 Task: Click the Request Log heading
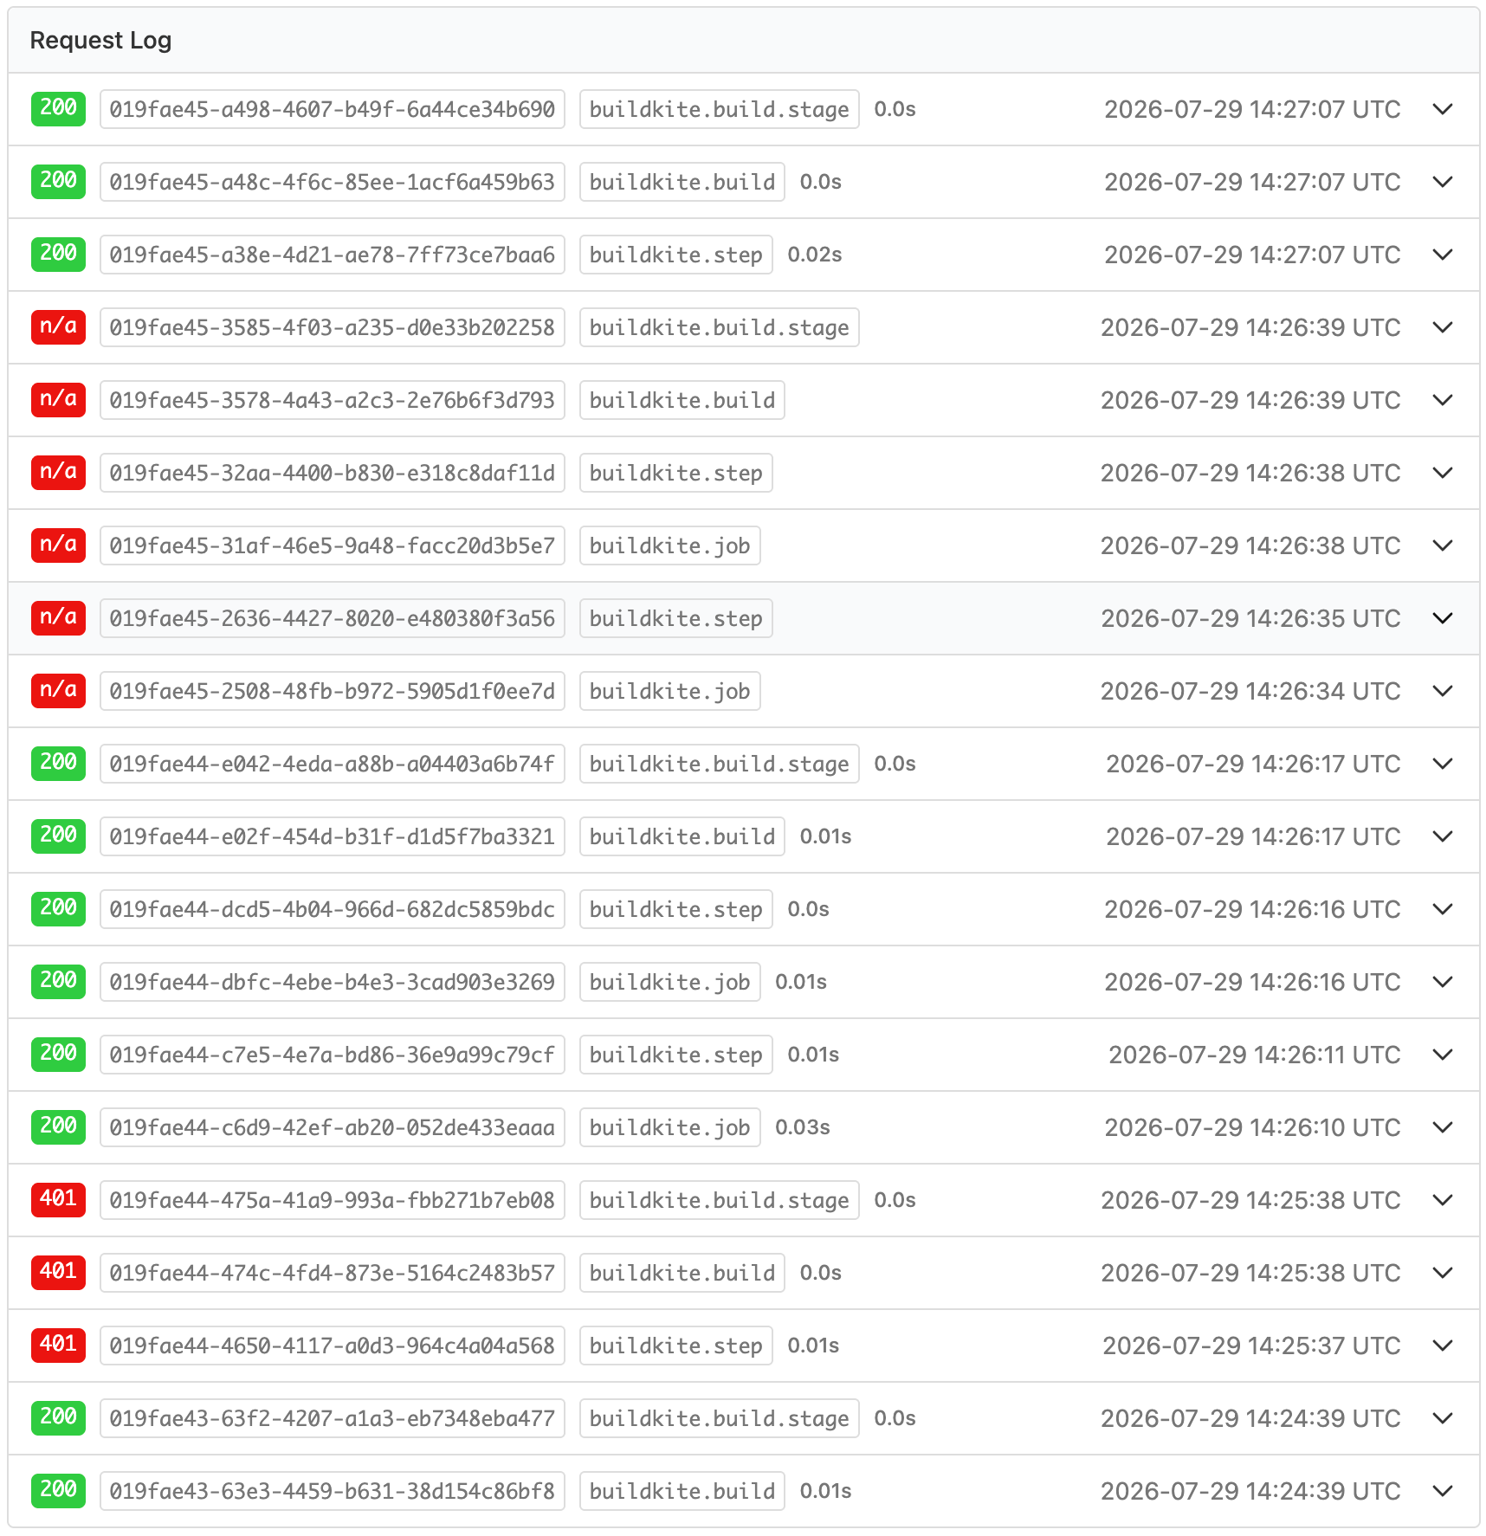click(x=100, y=41)
